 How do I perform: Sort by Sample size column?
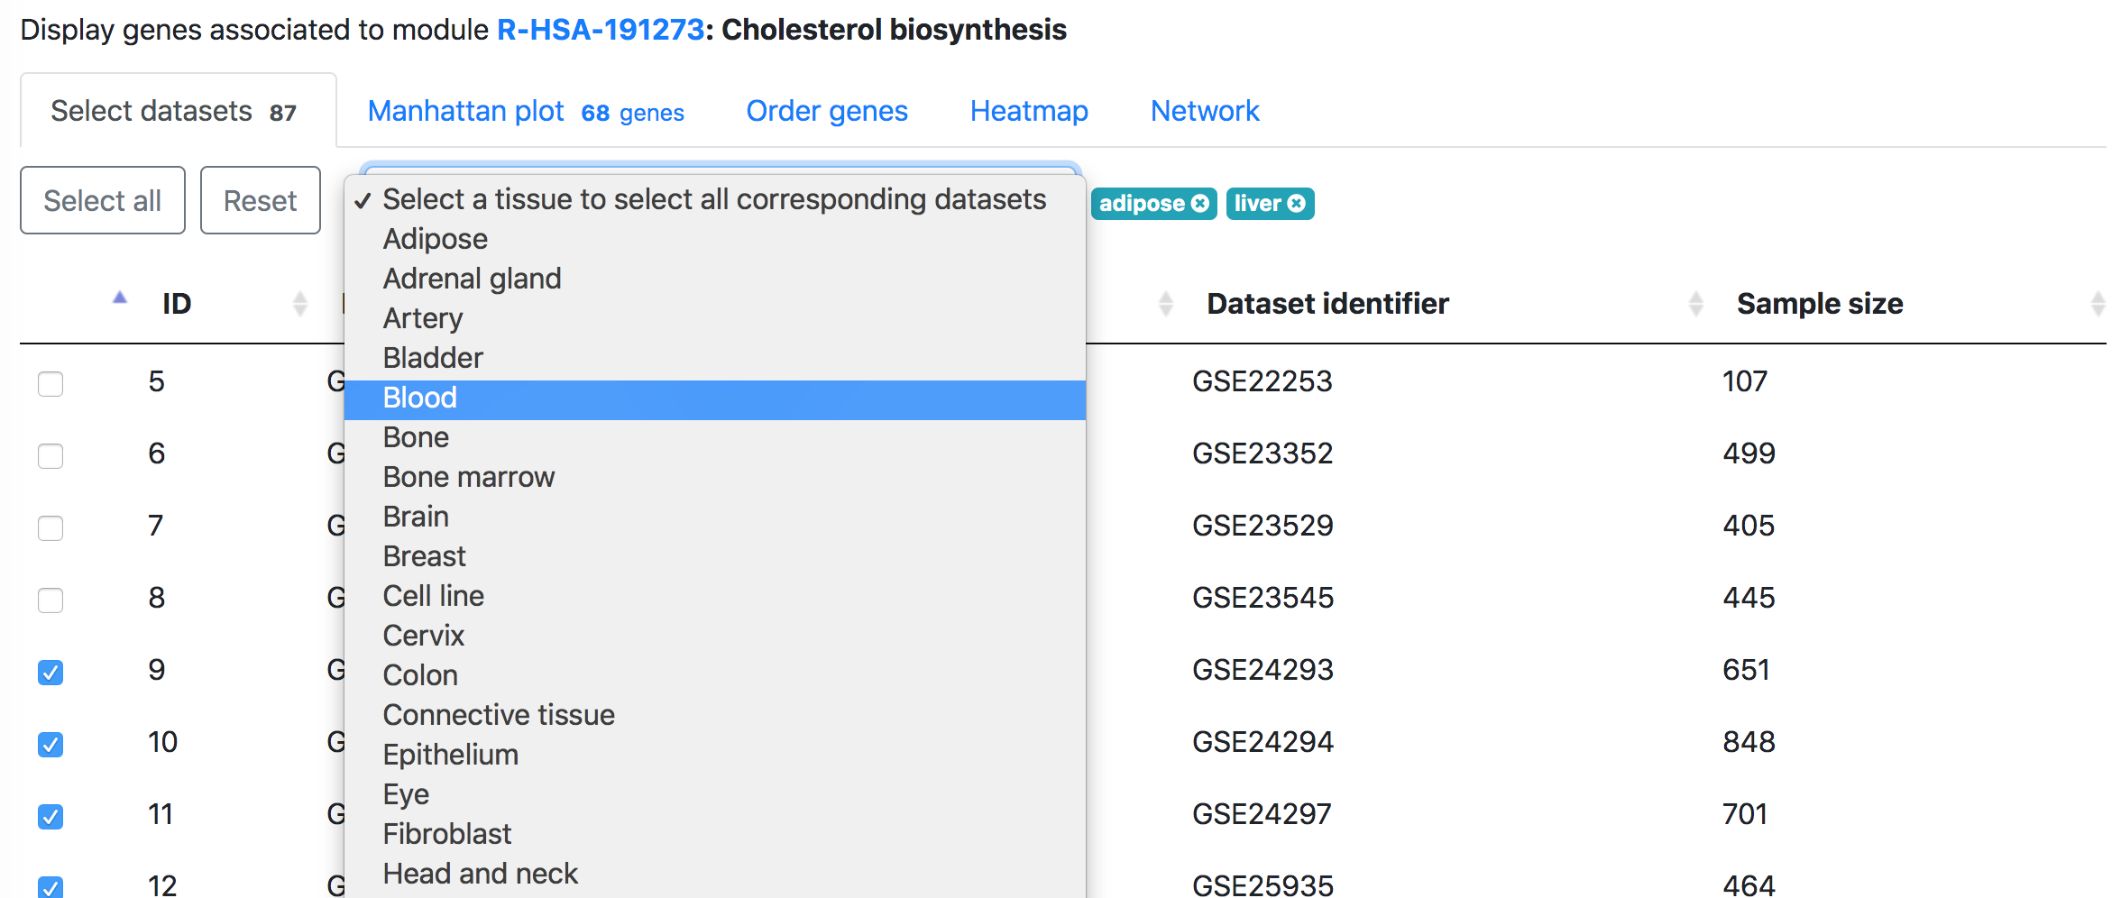(x=1820, y=304)
